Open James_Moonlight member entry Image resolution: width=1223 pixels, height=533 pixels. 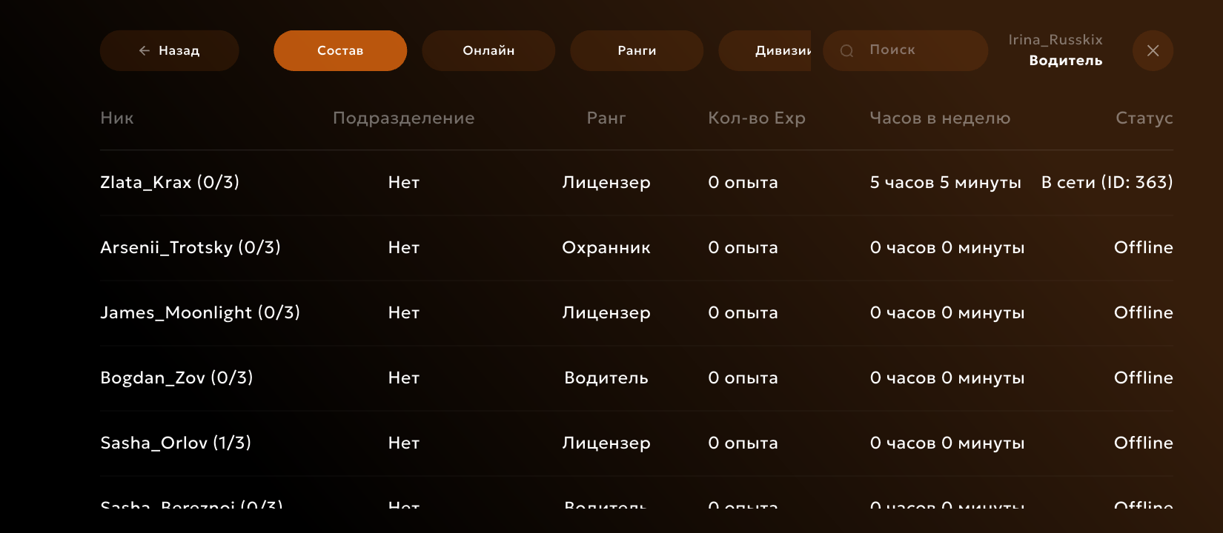tap(200, 312)
